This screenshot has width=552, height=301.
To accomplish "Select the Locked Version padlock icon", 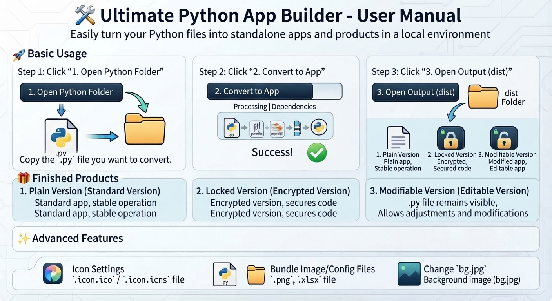I will pos(451,138).
